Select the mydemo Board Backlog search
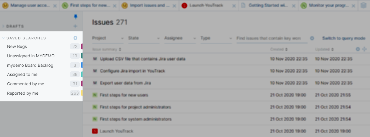The height and width of the screenshot is (137, 370). (x=30, y=65)
